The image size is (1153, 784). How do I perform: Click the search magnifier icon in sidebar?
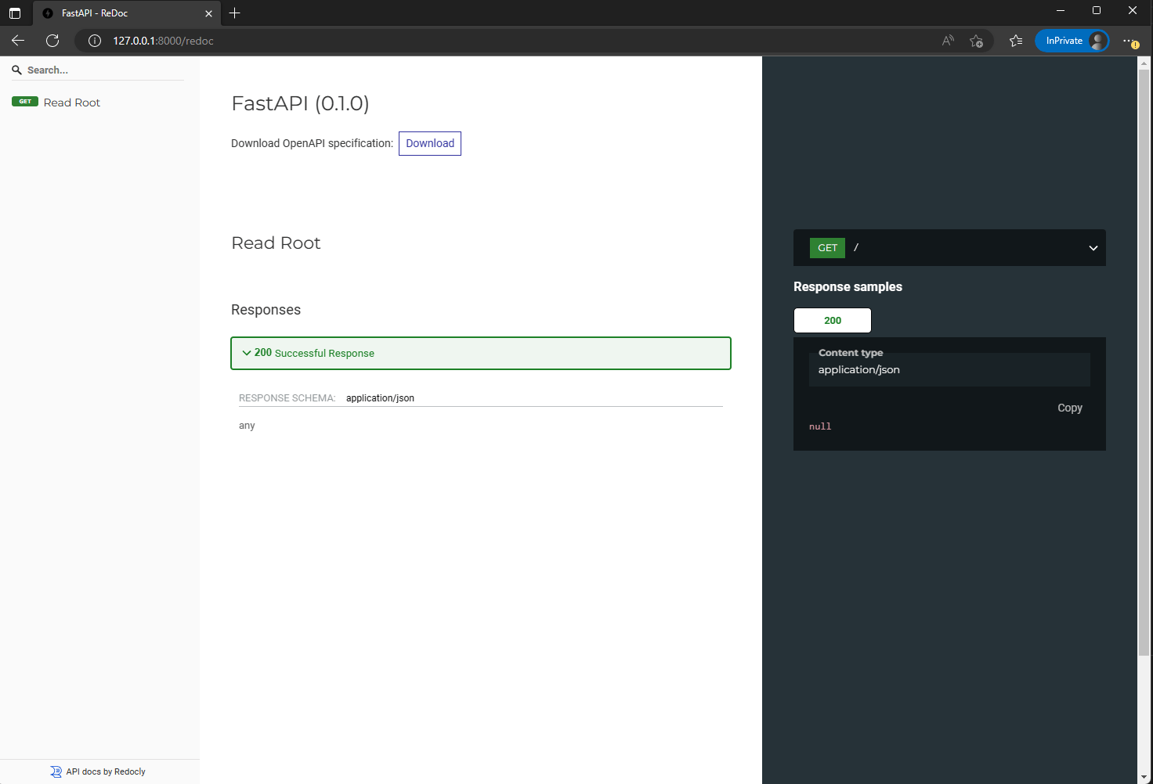click(16, 70)
